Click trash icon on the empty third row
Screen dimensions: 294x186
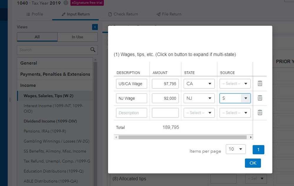point(260,113)
